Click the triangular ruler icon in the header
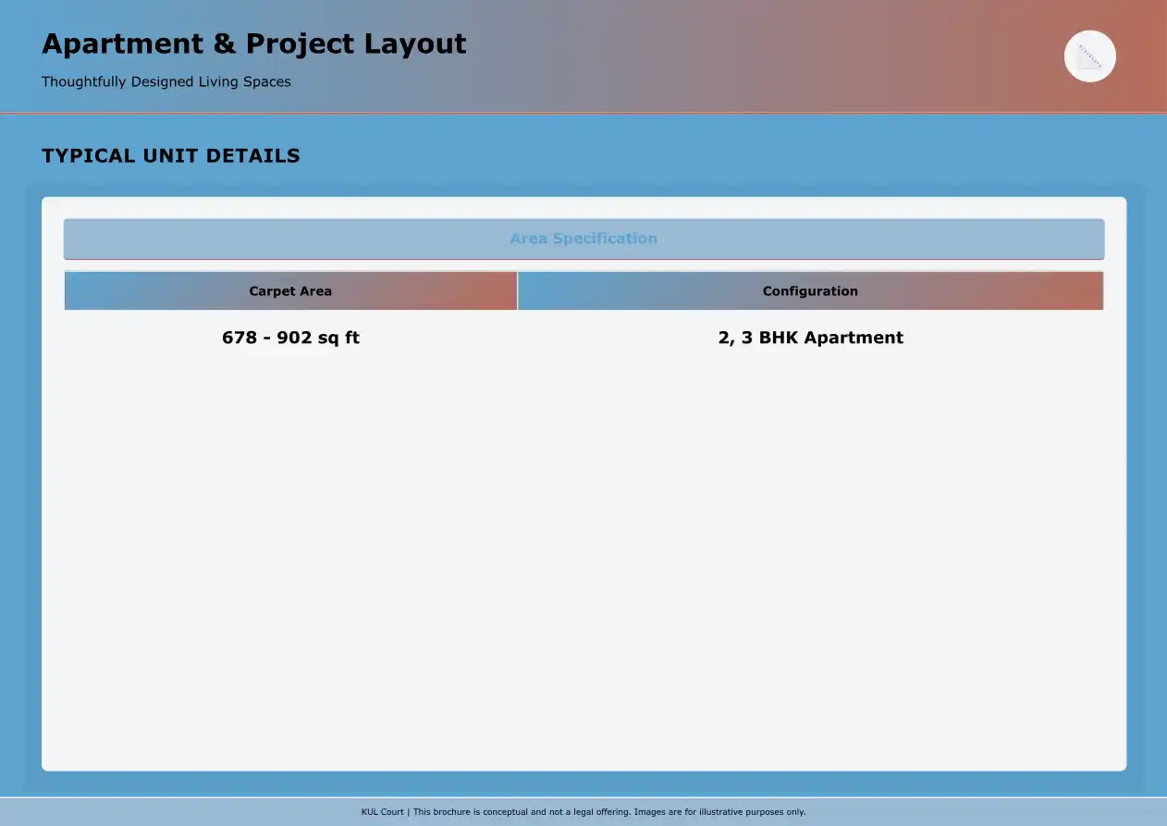The width and height of the screenshot is (1167, 826). click(1089, 56)
